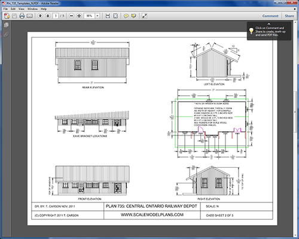
Task: Click the Create PDF online icon
Action: click(x=7, y=16)
